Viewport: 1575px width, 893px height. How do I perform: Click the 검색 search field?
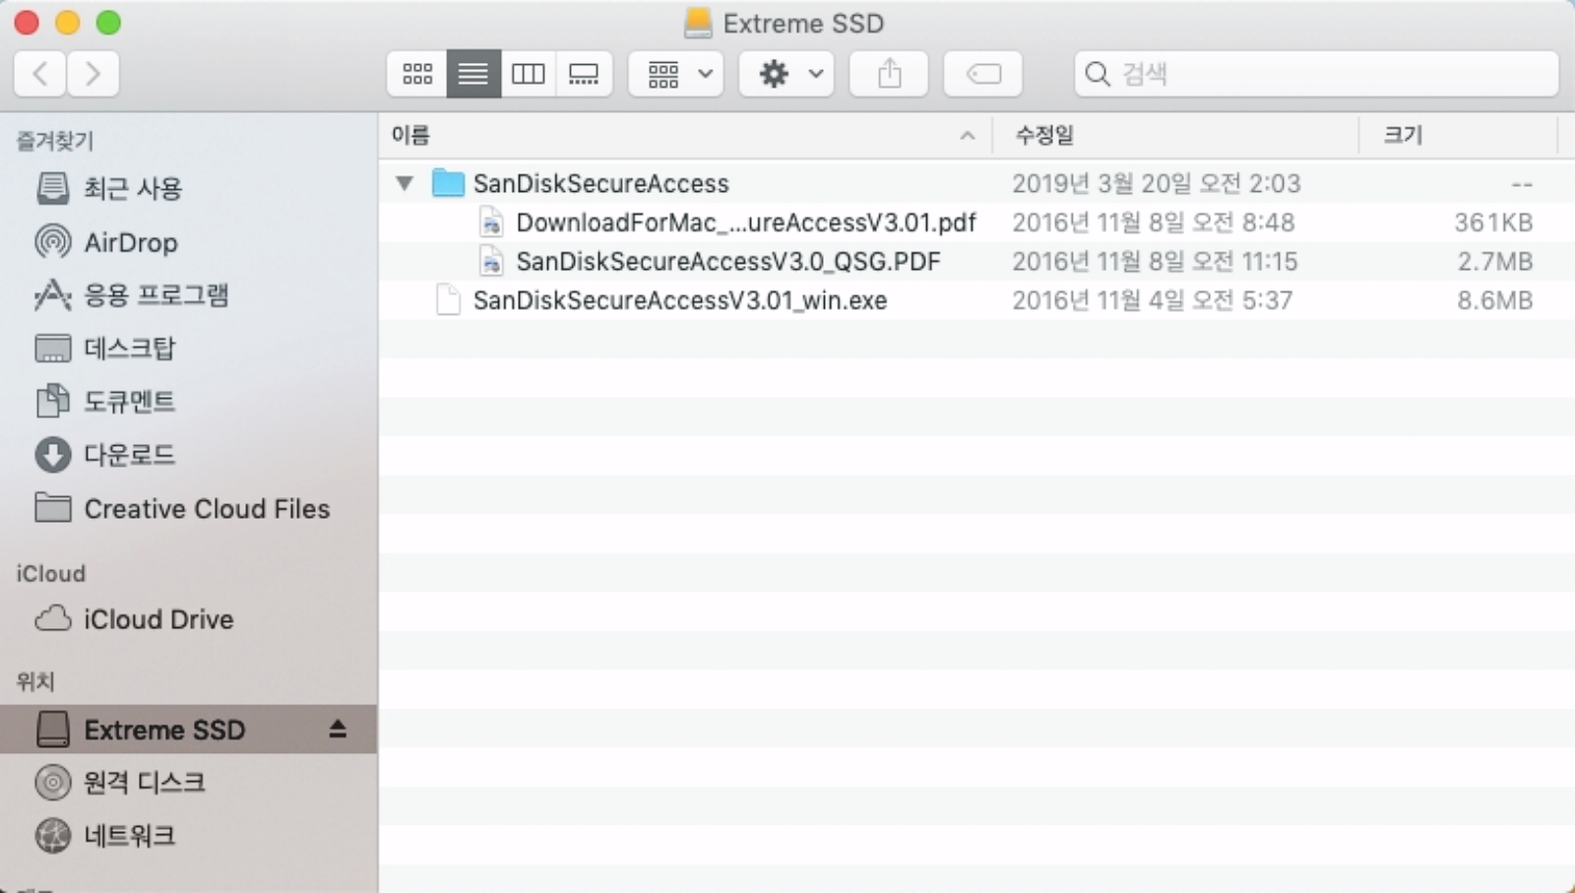[1316, 74]
